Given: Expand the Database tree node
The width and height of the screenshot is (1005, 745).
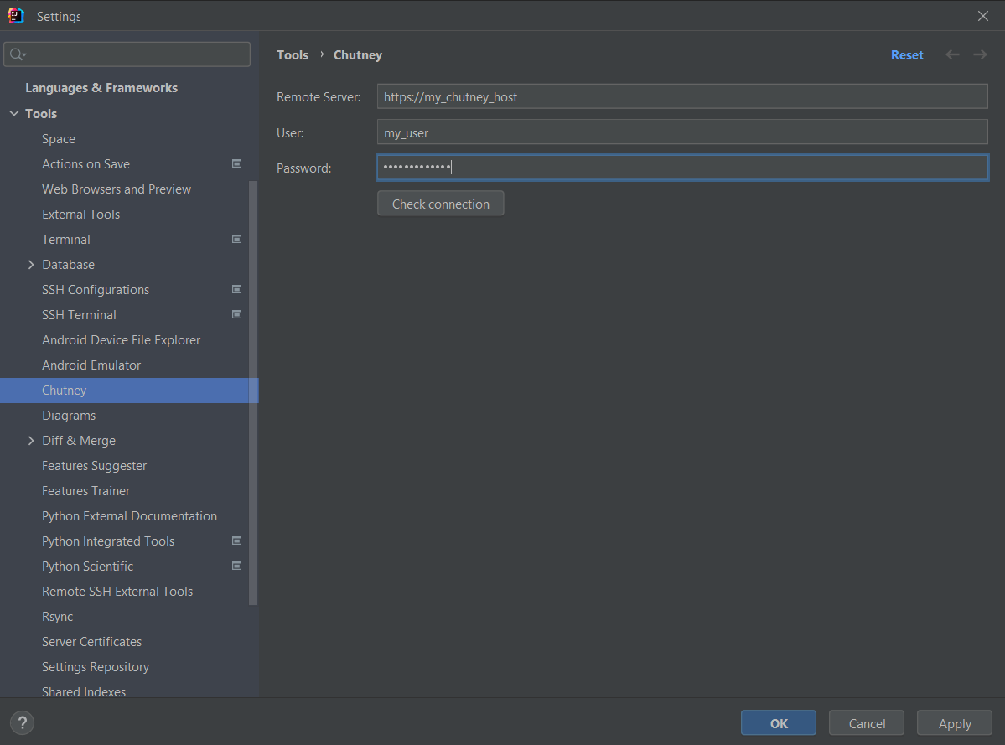Looking at the screenshot, I should (31, 265).
